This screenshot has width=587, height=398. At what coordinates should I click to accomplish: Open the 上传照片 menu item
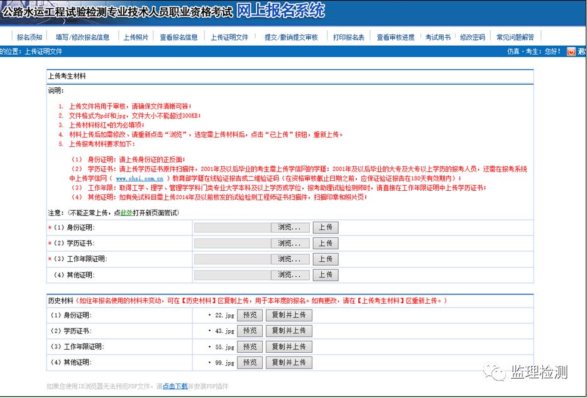(136, 37)
